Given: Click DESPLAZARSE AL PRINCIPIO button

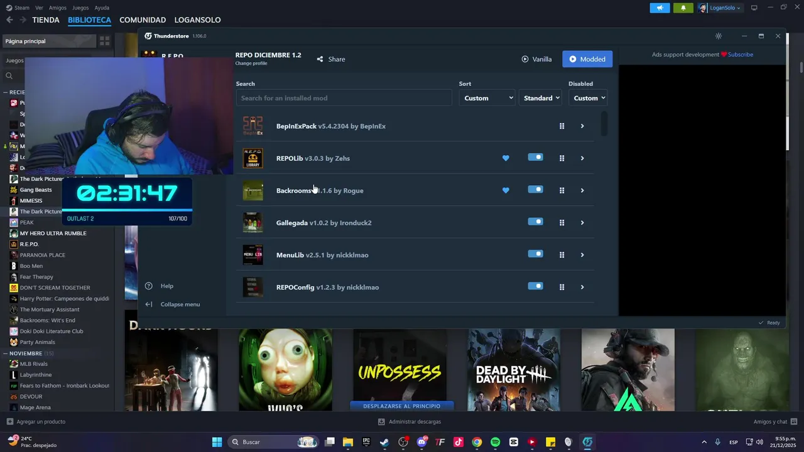Looking at the screenshot, I should [x=401, y=406].
